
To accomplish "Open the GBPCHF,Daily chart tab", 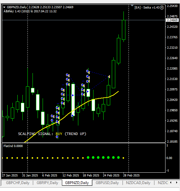I will tap(18, 183).
